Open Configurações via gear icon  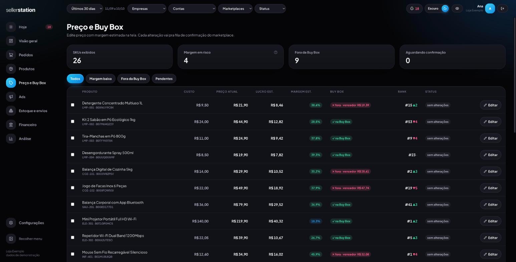(11, 223)
